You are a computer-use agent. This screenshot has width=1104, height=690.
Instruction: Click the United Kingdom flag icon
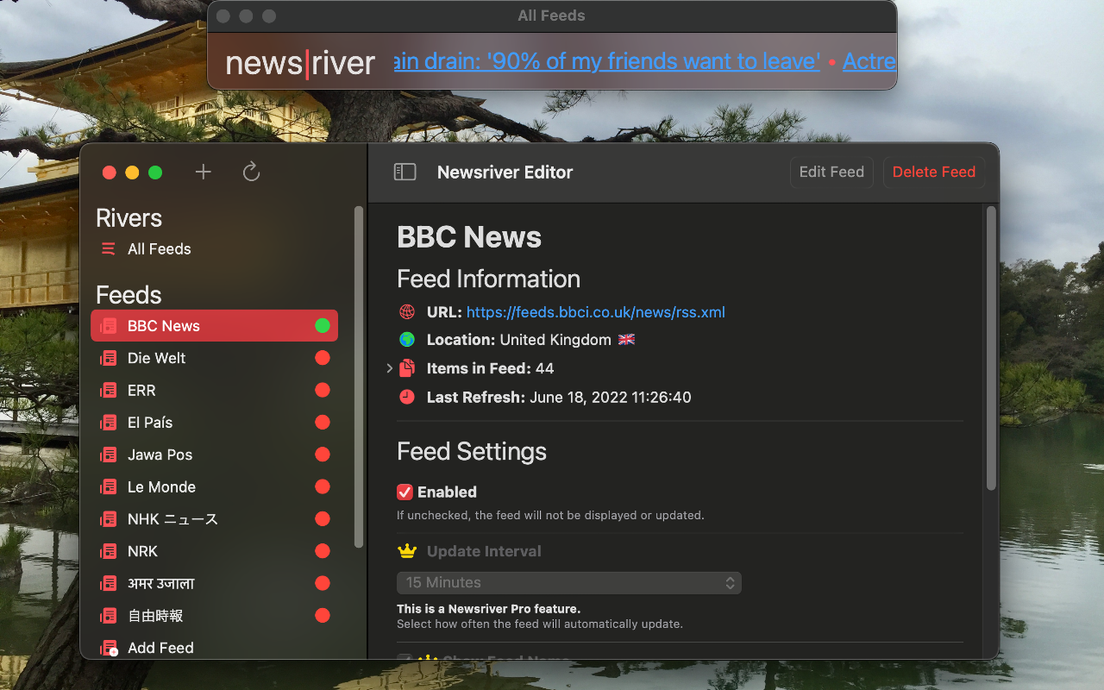pos(626,340)
